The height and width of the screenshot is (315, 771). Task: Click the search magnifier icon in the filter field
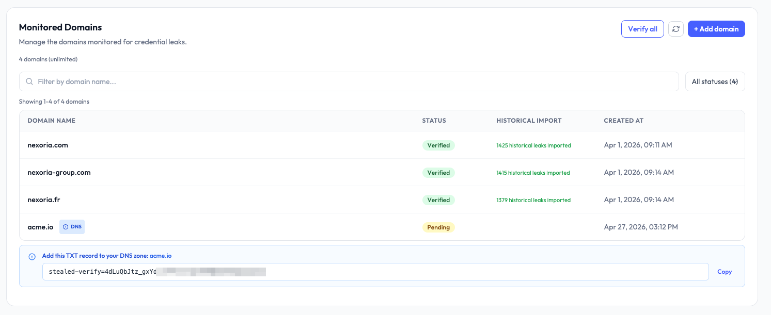click(x=29, y=81)
